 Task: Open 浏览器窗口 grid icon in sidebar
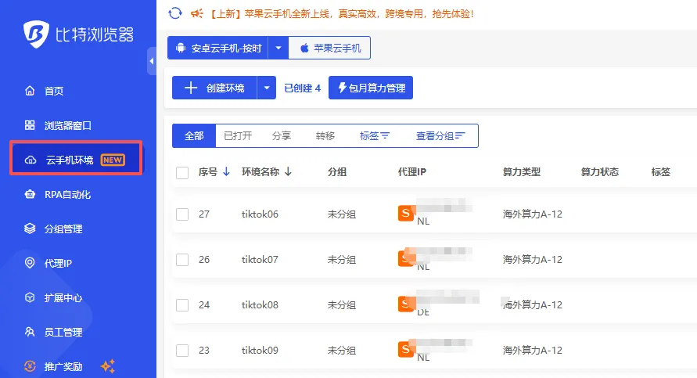point(30,125)
